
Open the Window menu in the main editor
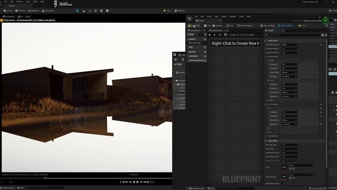(x=19, y=2)
